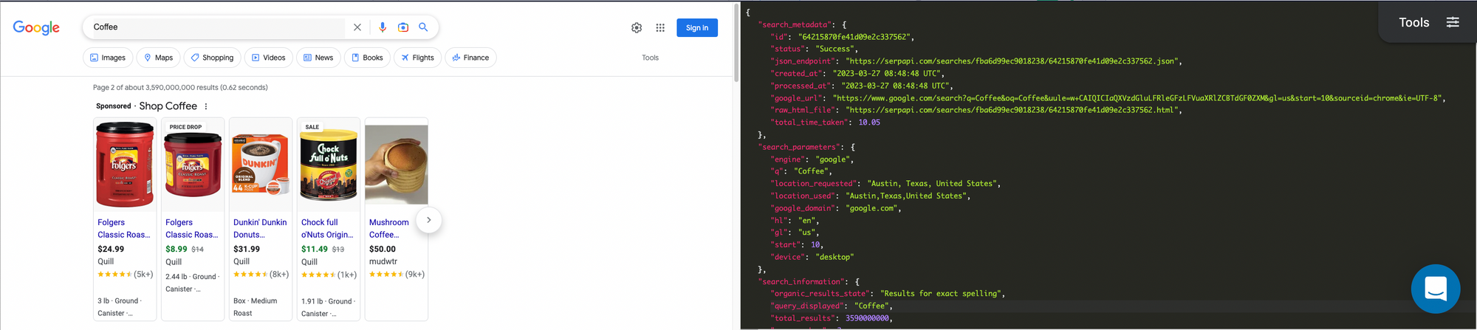
Task: Switch to the Shopping tab
Action: coord(212,58)
